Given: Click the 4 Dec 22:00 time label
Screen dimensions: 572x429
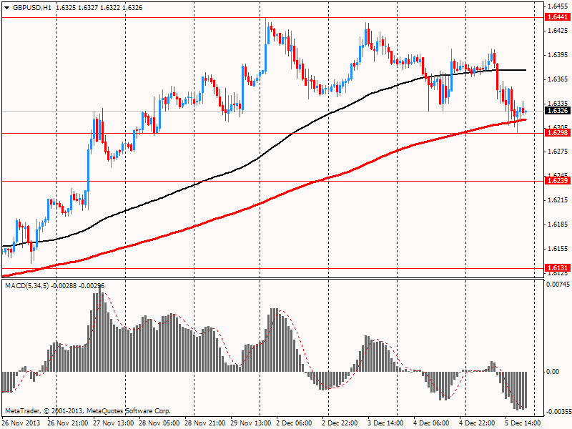Looking at the screenshot, I should click(x=477, y=423).
